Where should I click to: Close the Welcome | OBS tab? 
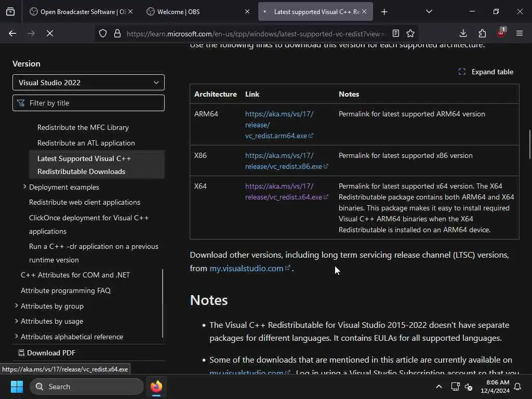pos(247,11)
